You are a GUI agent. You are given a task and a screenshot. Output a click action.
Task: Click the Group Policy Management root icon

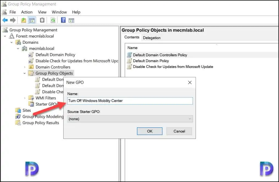pos(5,30)
